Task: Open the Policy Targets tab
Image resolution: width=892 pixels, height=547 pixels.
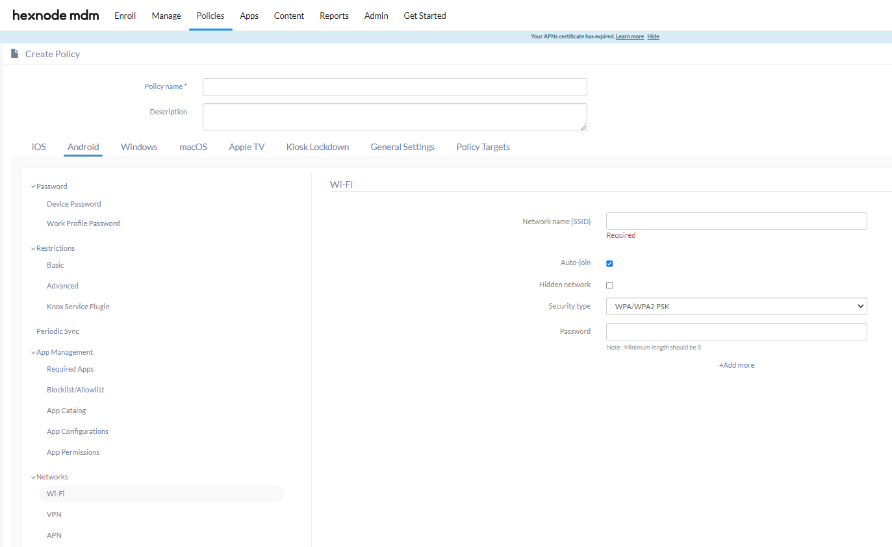Action: (483, 147)
